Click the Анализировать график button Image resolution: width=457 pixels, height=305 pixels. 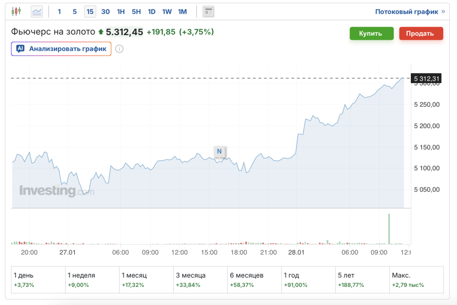61,48
